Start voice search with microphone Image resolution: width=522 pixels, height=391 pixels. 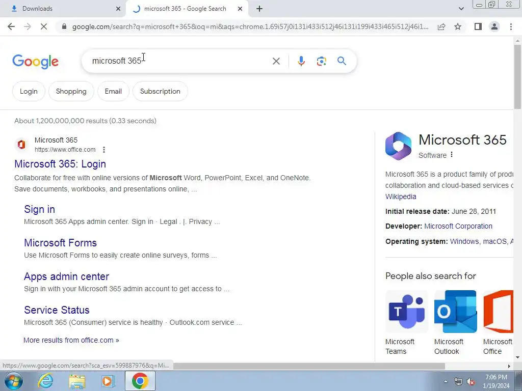301,61
